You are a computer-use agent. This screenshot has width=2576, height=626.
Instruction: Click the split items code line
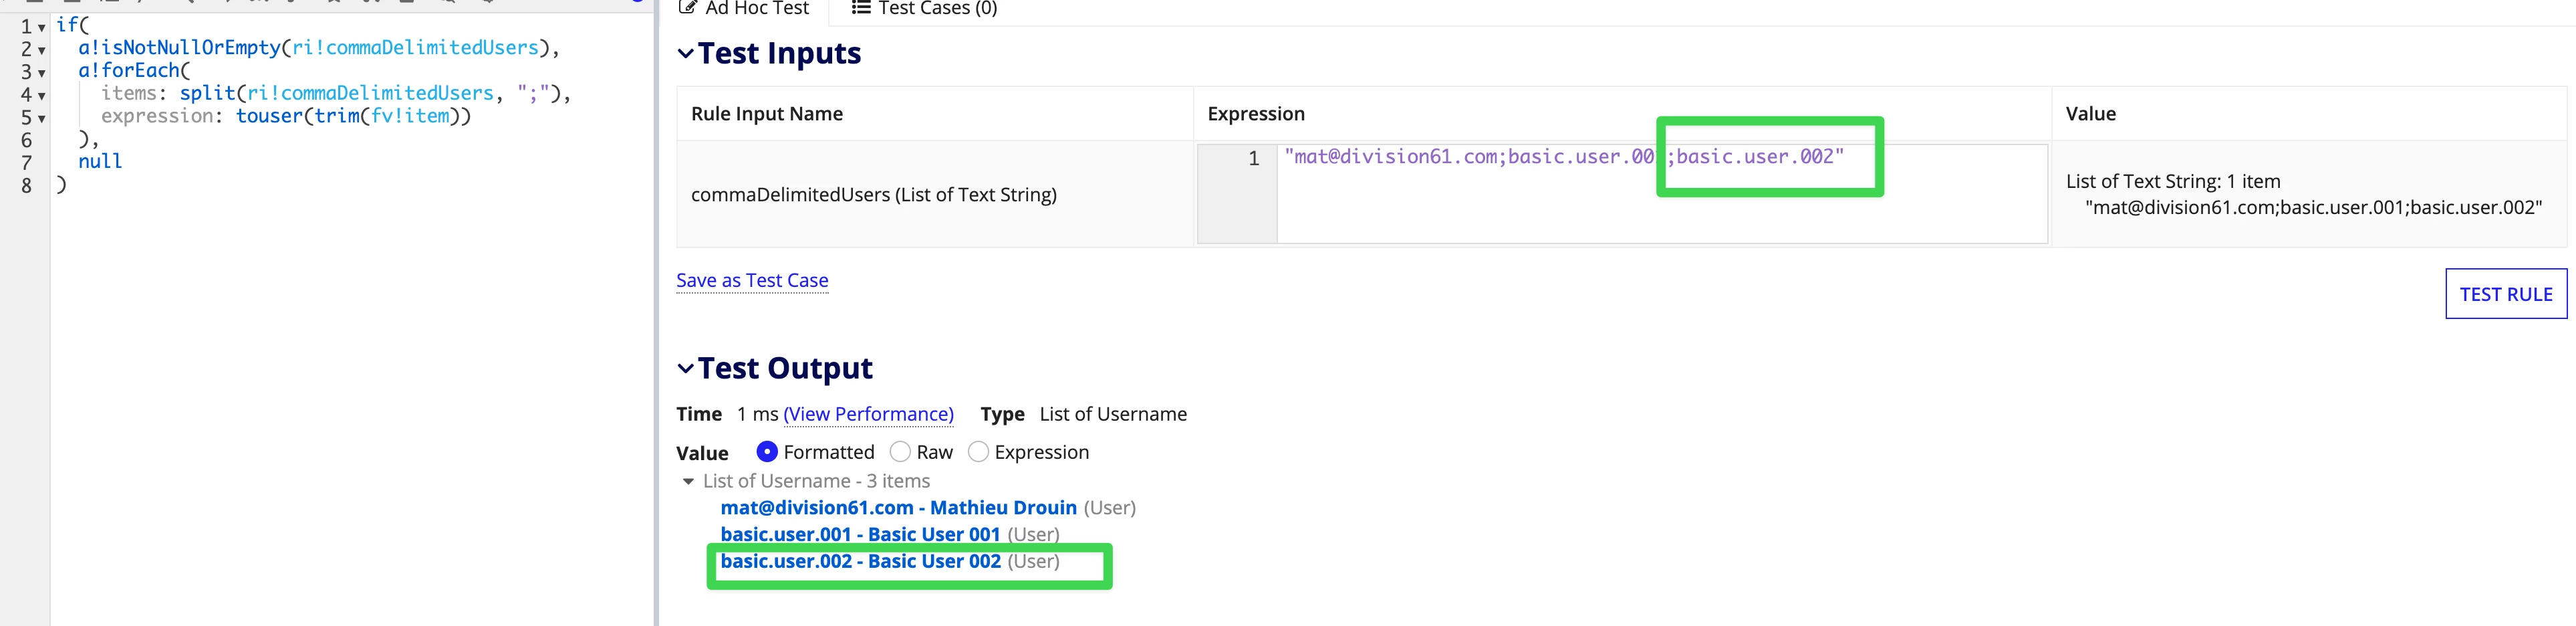pos(336,94)
